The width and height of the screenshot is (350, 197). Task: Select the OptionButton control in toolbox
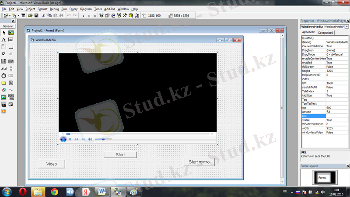pyautogui.click(x=11, y=54)
